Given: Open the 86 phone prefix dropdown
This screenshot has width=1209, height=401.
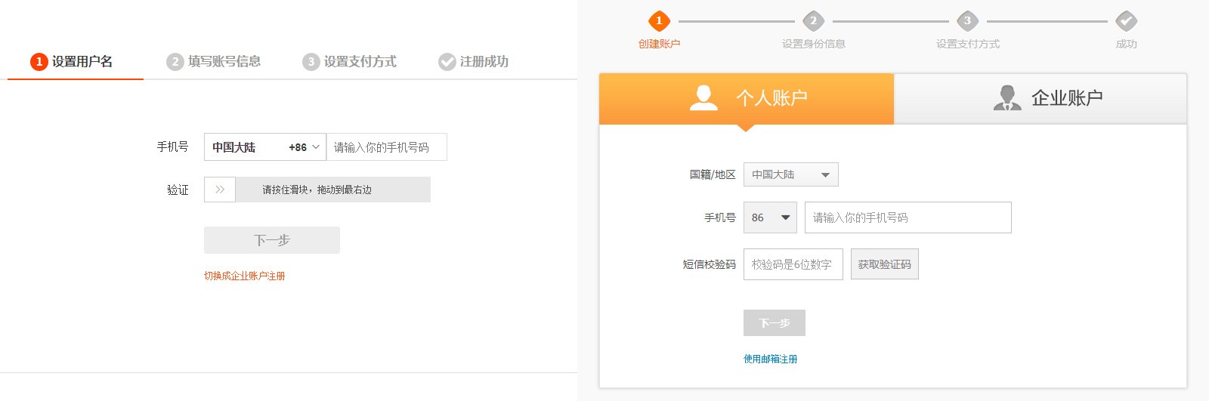Looking at the screenshot, I should coord(770,217).
